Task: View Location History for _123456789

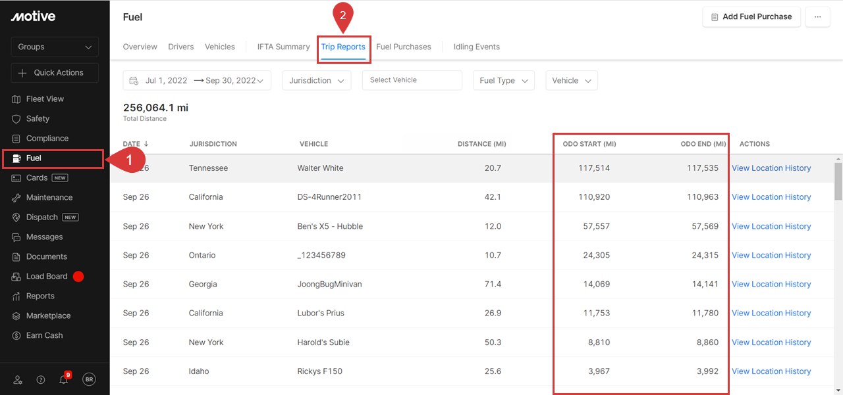Action: 771,255
